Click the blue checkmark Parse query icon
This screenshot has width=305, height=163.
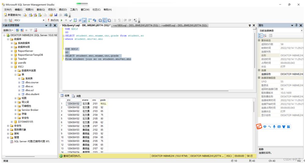click(71, 20)
